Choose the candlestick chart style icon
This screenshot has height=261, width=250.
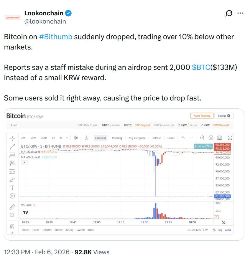76,138
